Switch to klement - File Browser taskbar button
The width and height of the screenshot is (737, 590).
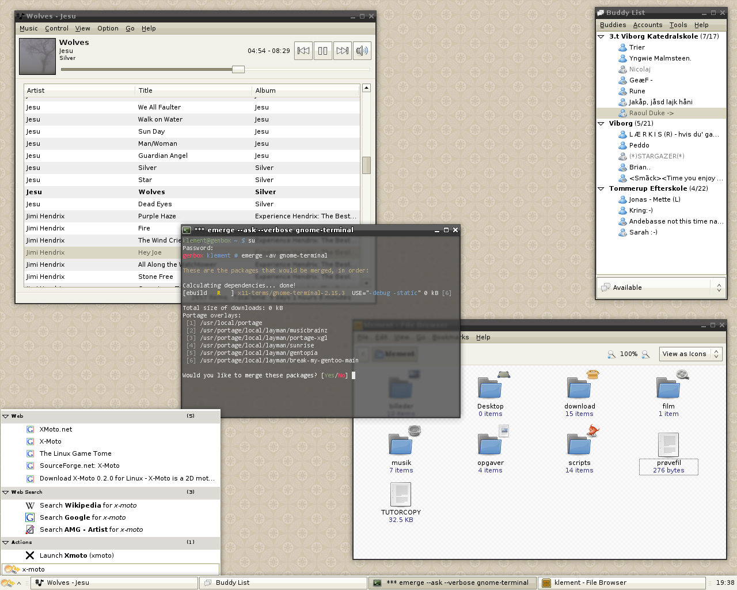pyautogui.click(x=622, y=583)
